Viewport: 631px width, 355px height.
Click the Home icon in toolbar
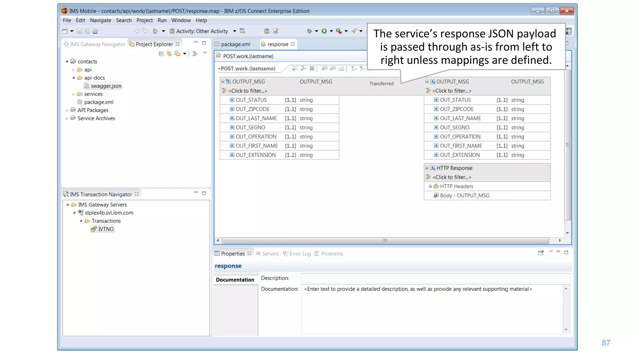coord(155,31)
